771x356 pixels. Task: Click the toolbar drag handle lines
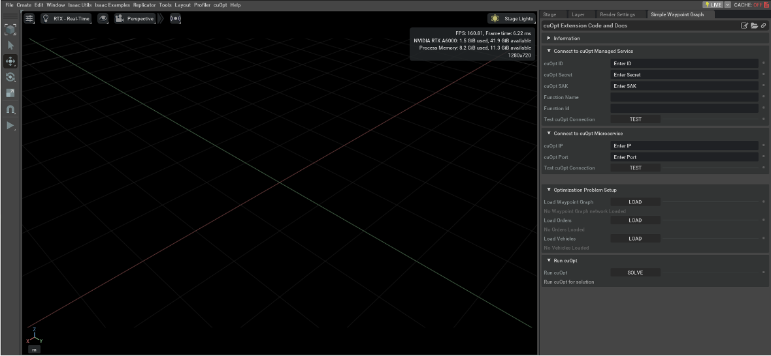pos(10,16)
